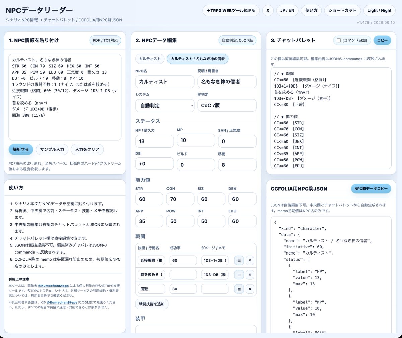Click the PDF / TXT対応 button
The image size is (402, 338).
[105, 40]
